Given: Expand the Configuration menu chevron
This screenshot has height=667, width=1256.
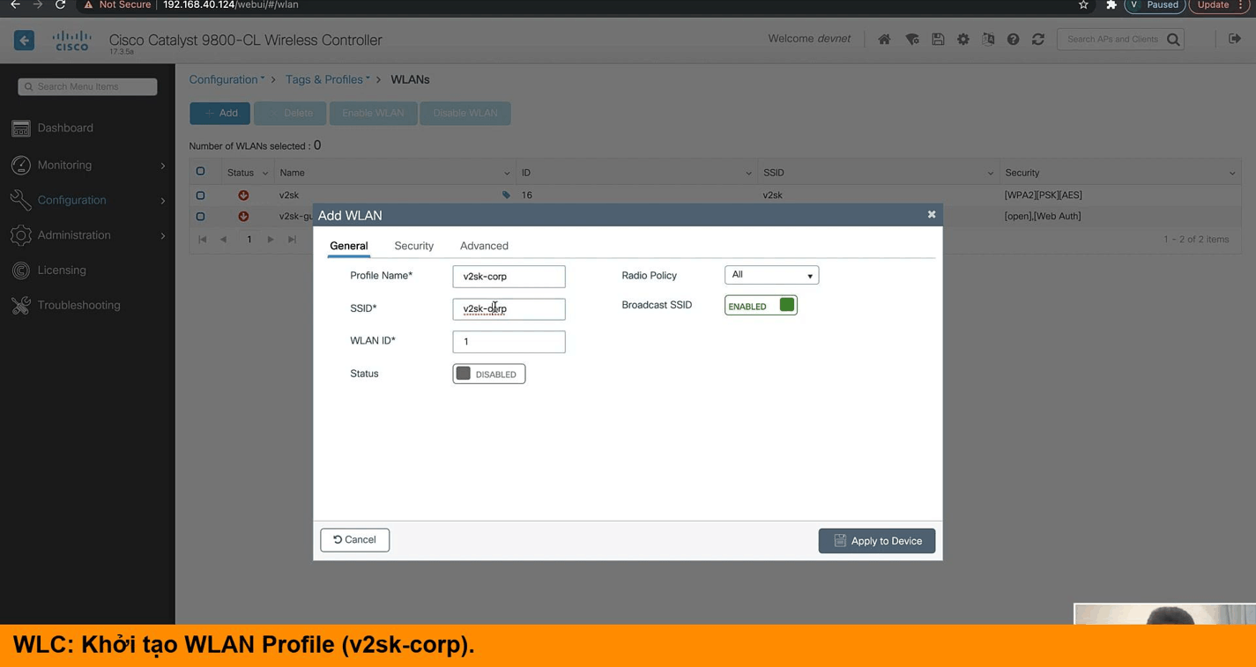Looking at the screenshot, I should coord(163,201).
